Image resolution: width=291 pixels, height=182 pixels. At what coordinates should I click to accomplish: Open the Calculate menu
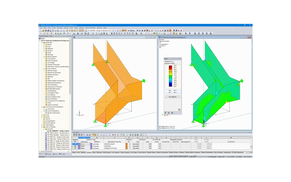(60, 28)
